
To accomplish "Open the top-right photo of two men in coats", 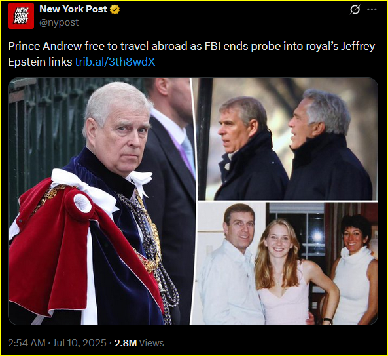I will (x=285, y=139).
